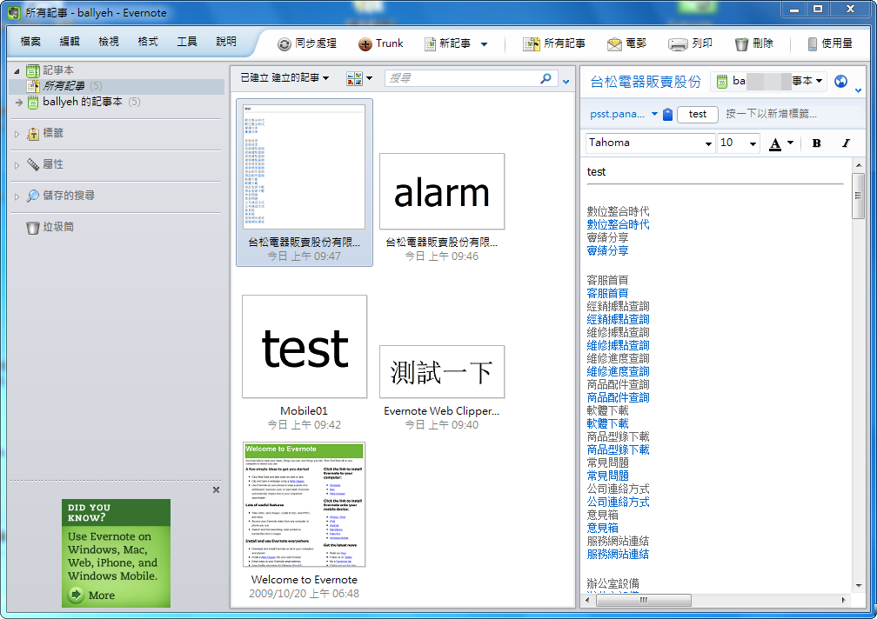Toggle bold formatting
The width and height of the screenshot is (877, 619).
(817, 143)
